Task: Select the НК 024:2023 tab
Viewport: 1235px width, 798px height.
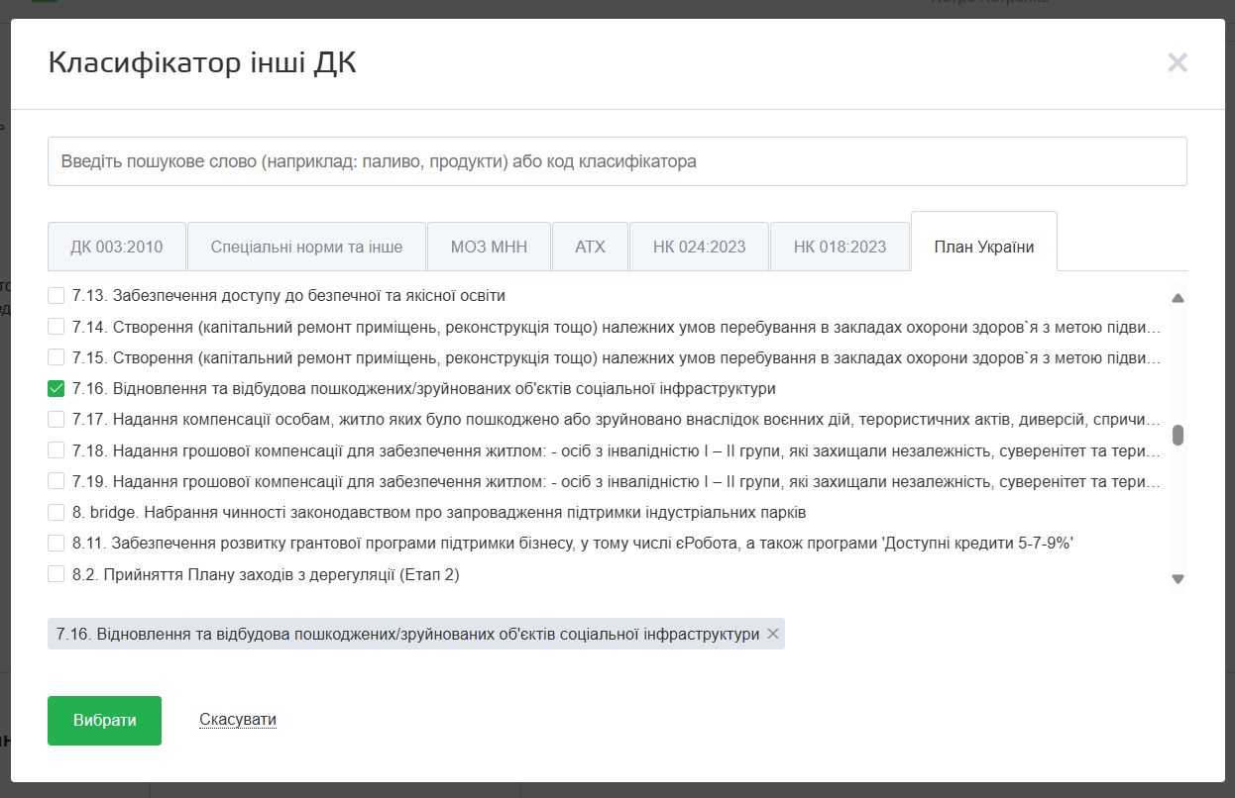Action: 699,247
